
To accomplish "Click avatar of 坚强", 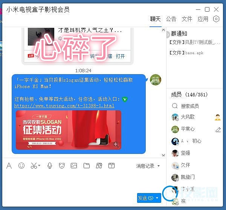I will (175, 153).
